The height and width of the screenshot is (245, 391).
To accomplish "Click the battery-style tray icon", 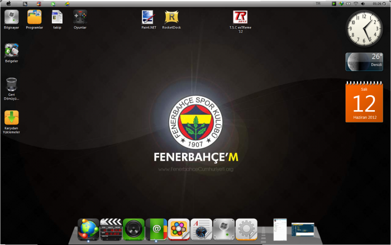I will pyautogui.click(x=349, y=4).
